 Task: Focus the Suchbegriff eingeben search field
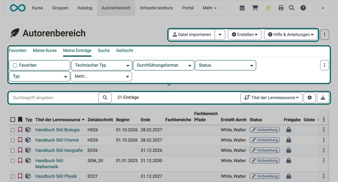(54, 98)
